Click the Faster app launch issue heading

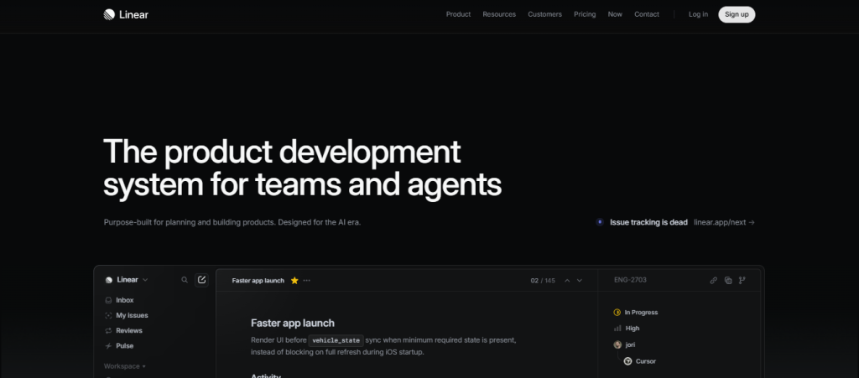tap(293, 324)
